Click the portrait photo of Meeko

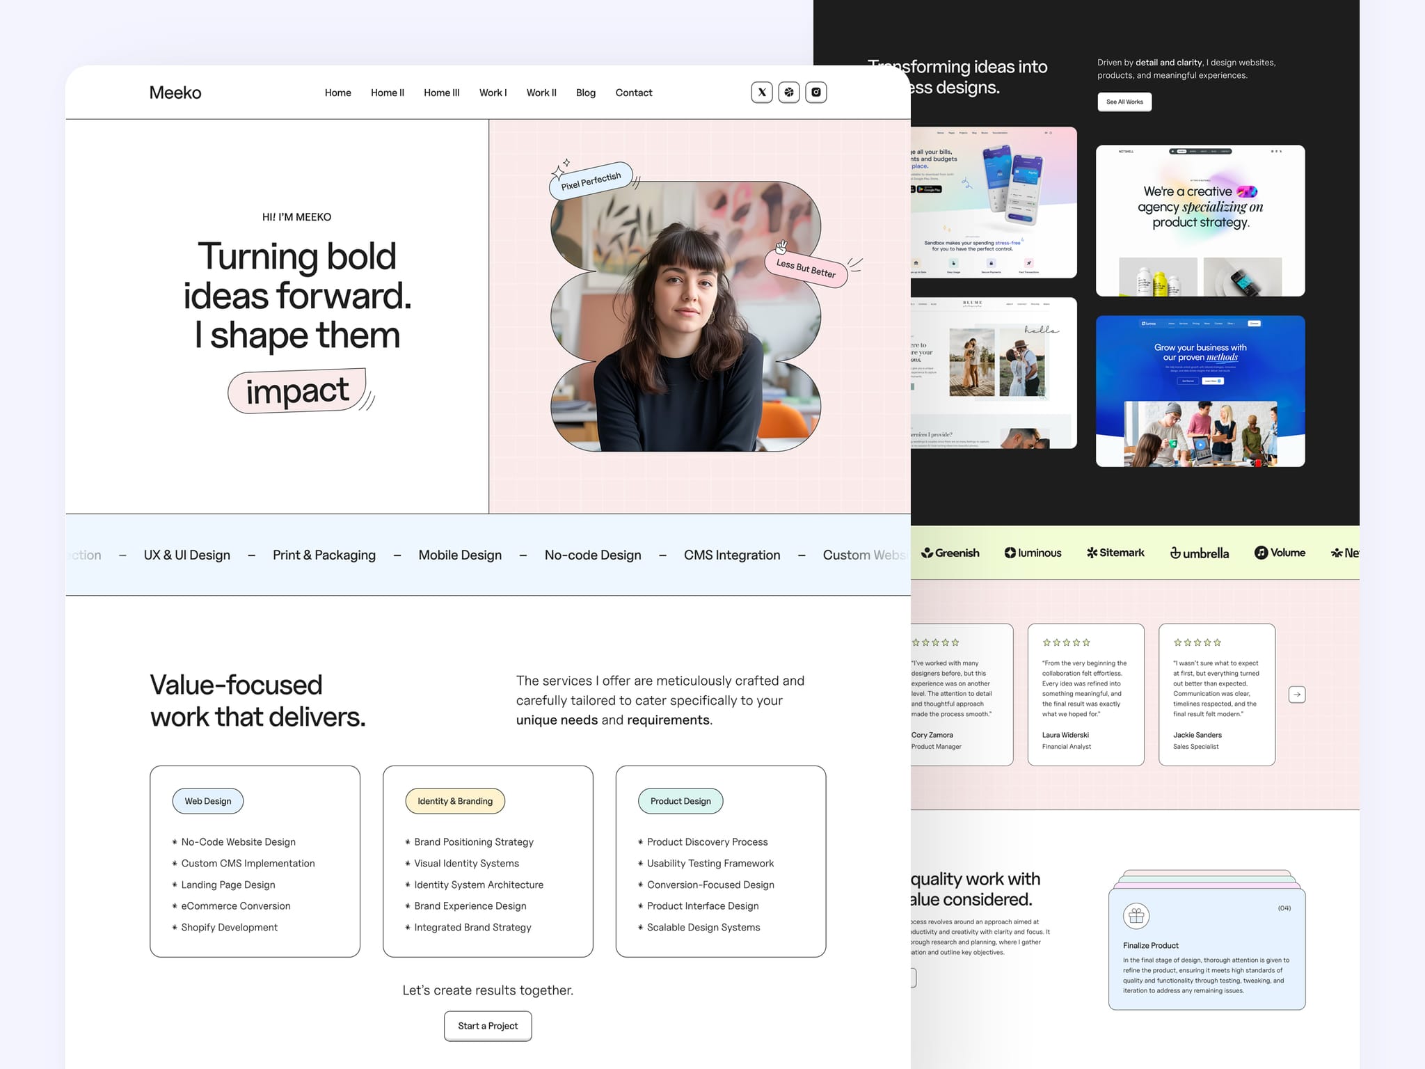click(685, 317)
